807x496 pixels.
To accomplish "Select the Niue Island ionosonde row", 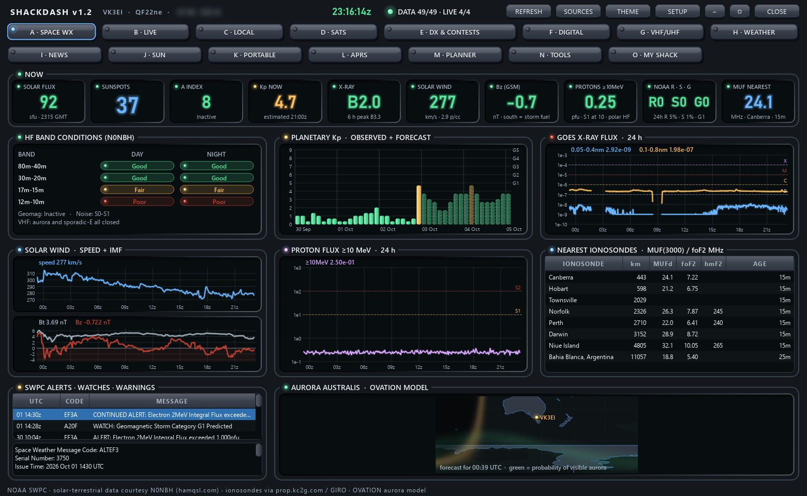I will pyautogui.click(x=669, y=346).
